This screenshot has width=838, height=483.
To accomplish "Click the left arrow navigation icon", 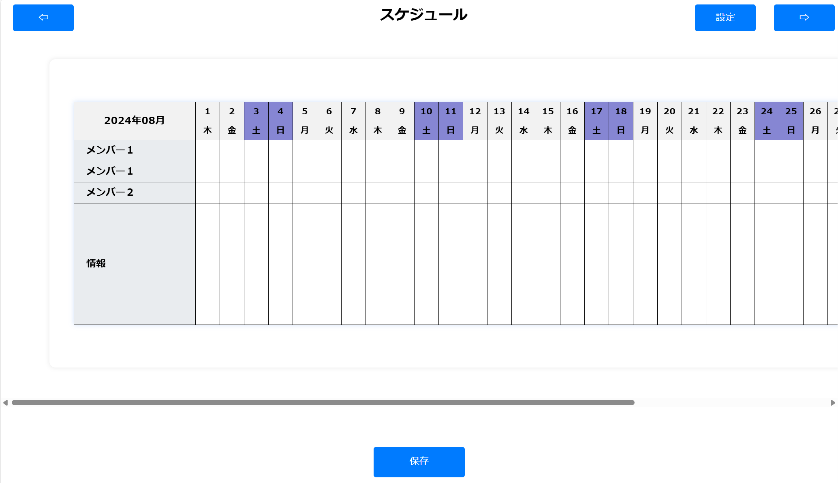I will tap(43, 17).
